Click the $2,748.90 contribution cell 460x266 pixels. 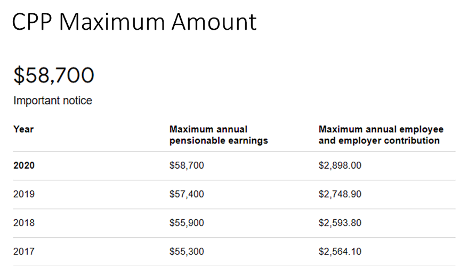340,194
